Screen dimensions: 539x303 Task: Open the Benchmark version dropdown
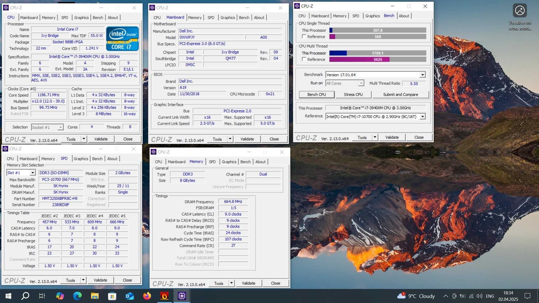point(422,75)
